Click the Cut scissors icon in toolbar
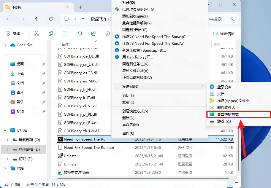This screenshot has width=271, height=188. pyautogui.click(x=37, y=34)
